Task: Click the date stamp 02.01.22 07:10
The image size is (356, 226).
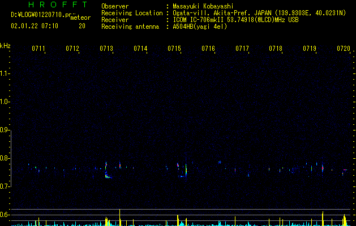Action: (x=35, y=26)
